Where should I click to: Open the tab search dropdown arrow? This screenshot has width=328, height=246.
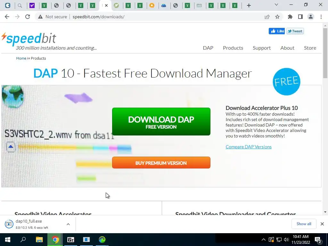pyautogui.click(x=276, y=4)
